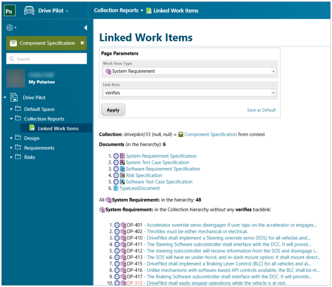332x287 pixels.
Task: Close the Component Specification collection filter
Action: (x=82, y=43)
